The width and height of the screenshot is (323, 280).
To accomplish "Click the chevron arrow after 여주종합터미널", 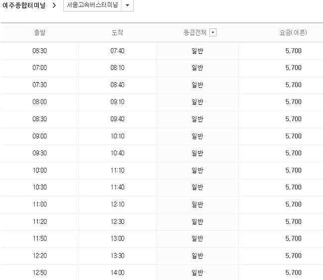I will coord(54,5).
